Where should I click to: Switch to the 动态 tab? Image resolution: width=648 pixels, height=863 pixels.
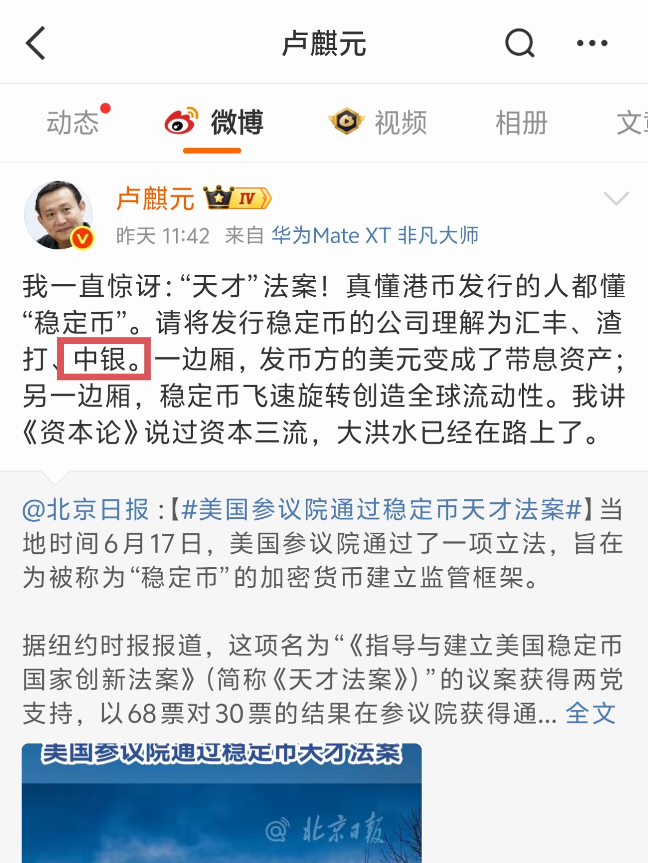pyautogui.click(x=73, y=123)
